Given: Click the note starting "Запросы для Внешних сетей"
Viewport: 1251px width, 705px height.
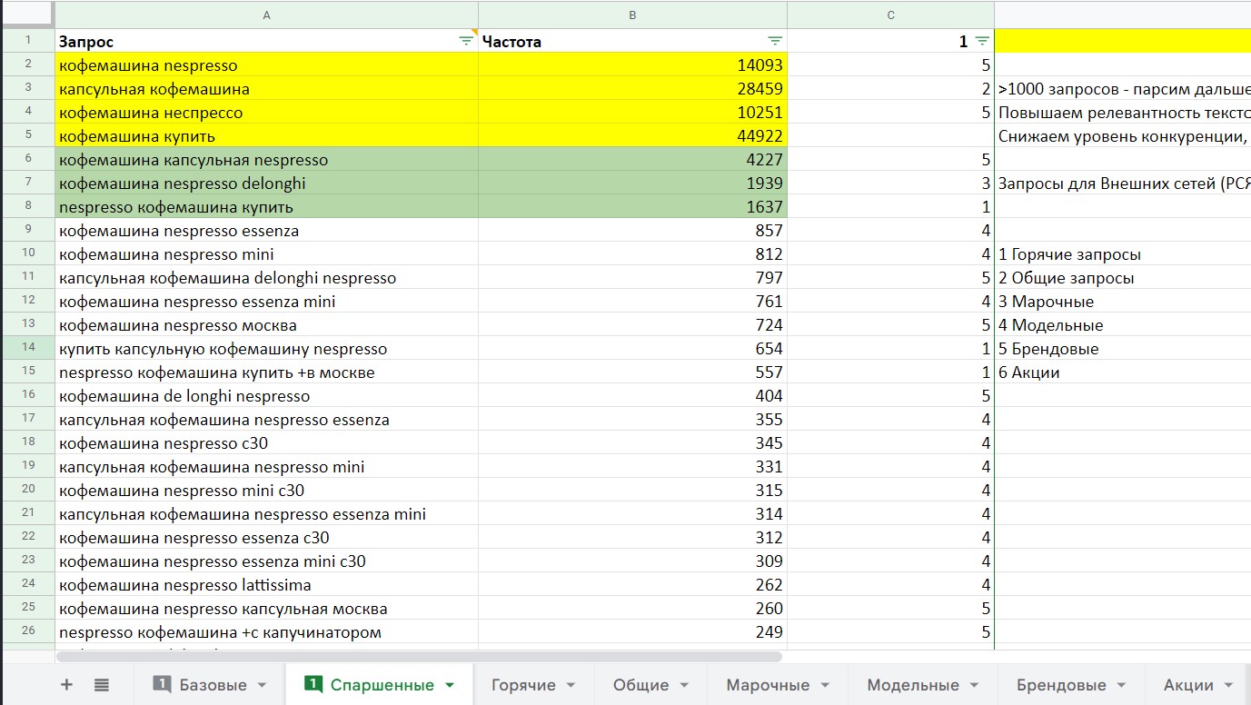Looking at the screenshot, I should (1124, 184).
